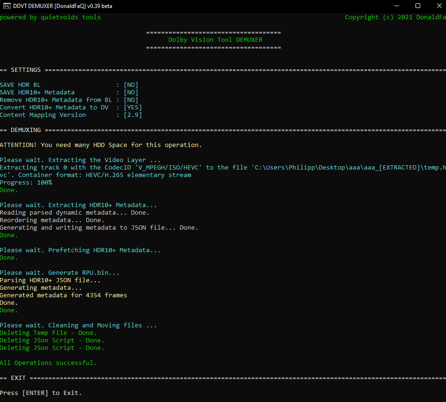Image resolution: width=446 pixels, height=402 pixels.
Task: Click 'Please wait. Cleaning and Moving files ...'
Action: coord(78,325)
